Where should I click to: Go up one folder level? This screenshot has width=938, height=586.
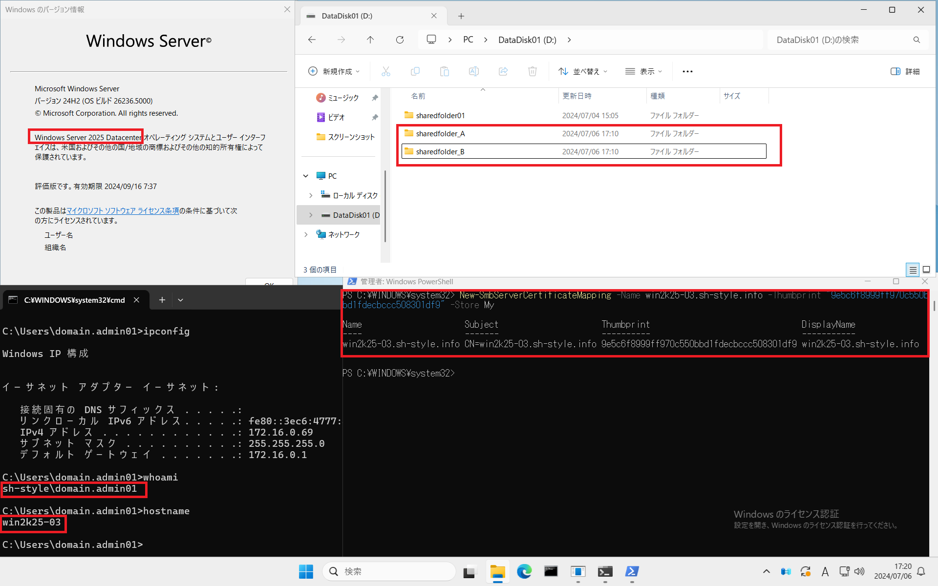370,40
